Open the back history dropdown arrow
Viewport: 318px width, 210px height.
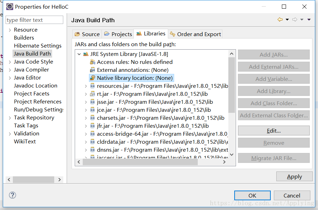pyautogui.click(x=287, y=20)
